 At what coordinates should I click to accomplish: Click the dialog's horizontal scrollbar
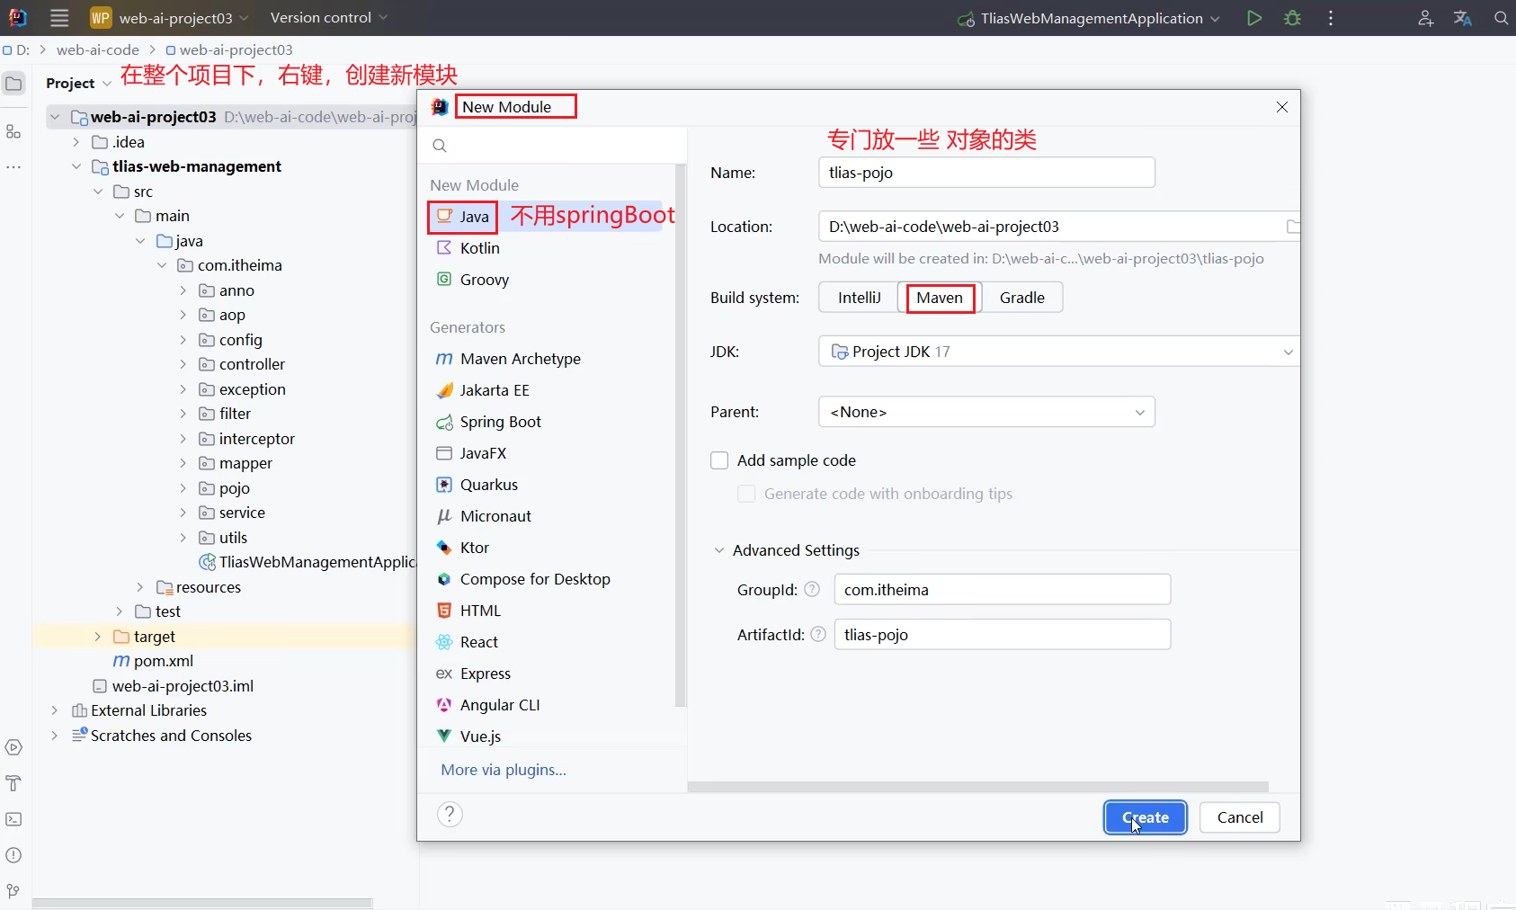tap(977, 787)
